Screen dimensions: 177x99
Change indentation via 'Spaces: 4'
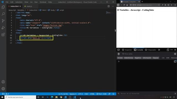click(73, 94)
